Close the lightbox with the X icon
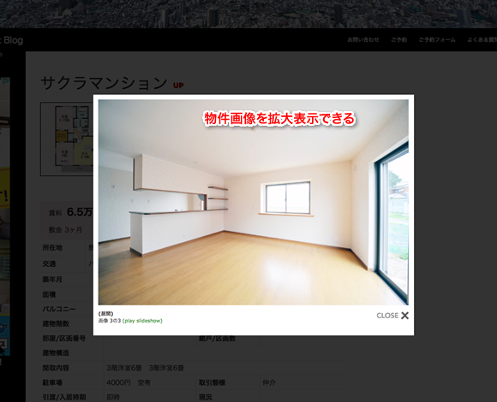 404,316
